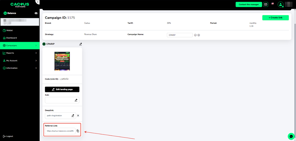Viewport: 296px width, 141px height.
Task: Click the pencil icon in the Sub field
Action: point(76,100)
